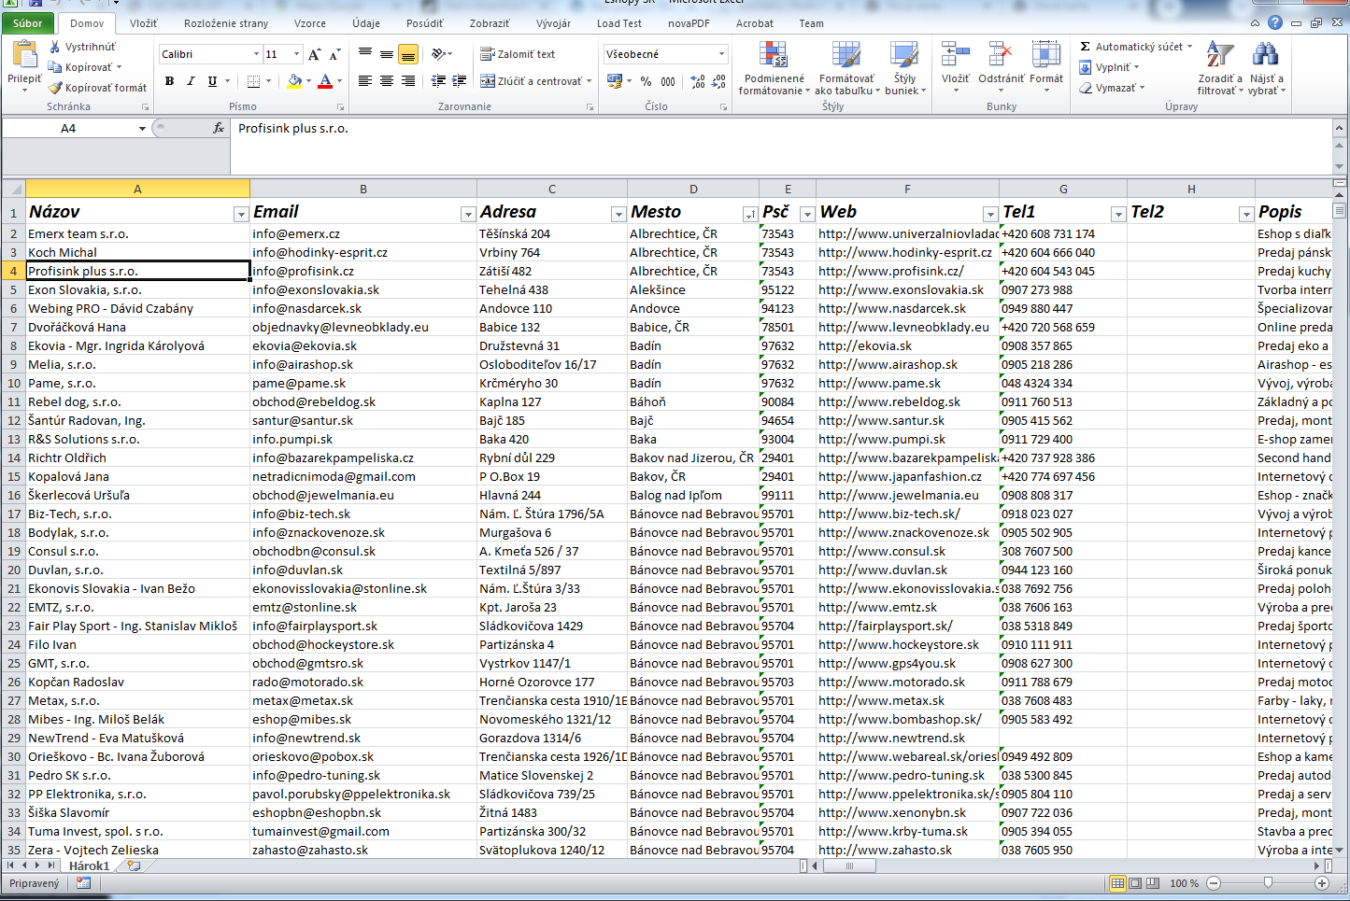
Task: Switch to the Údaje tab
Action: click(x=366, y=23)
